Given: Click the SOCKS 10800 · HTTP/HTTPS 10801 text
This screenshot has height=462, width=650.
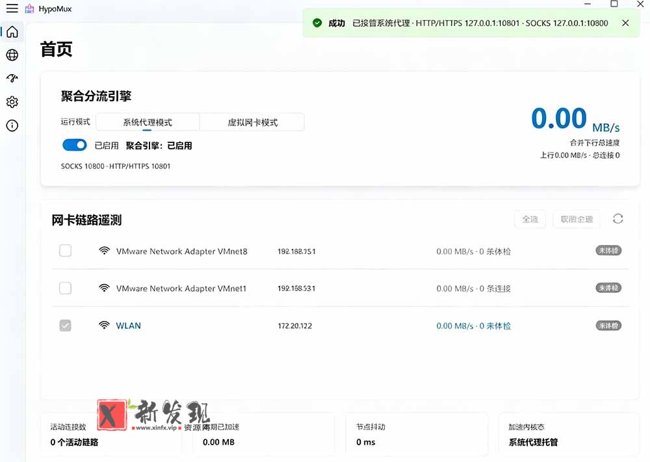Looking at the screenshot, I should [x=116, y=166].
